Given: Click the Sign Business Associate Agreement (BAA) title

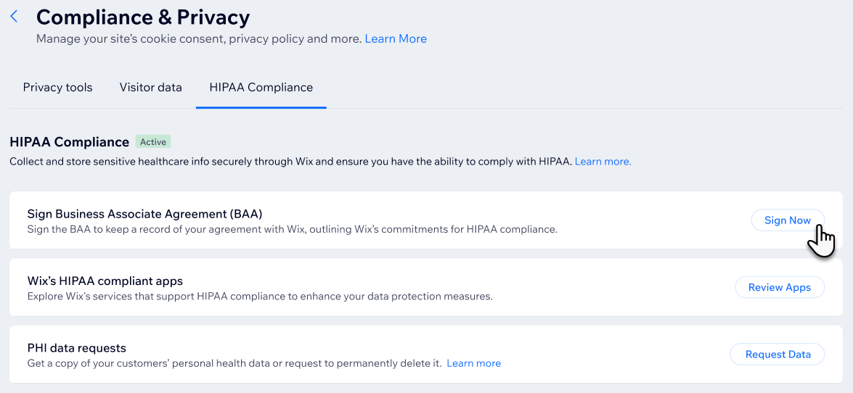Looking at the screenshot, I should tap(144, 214).
